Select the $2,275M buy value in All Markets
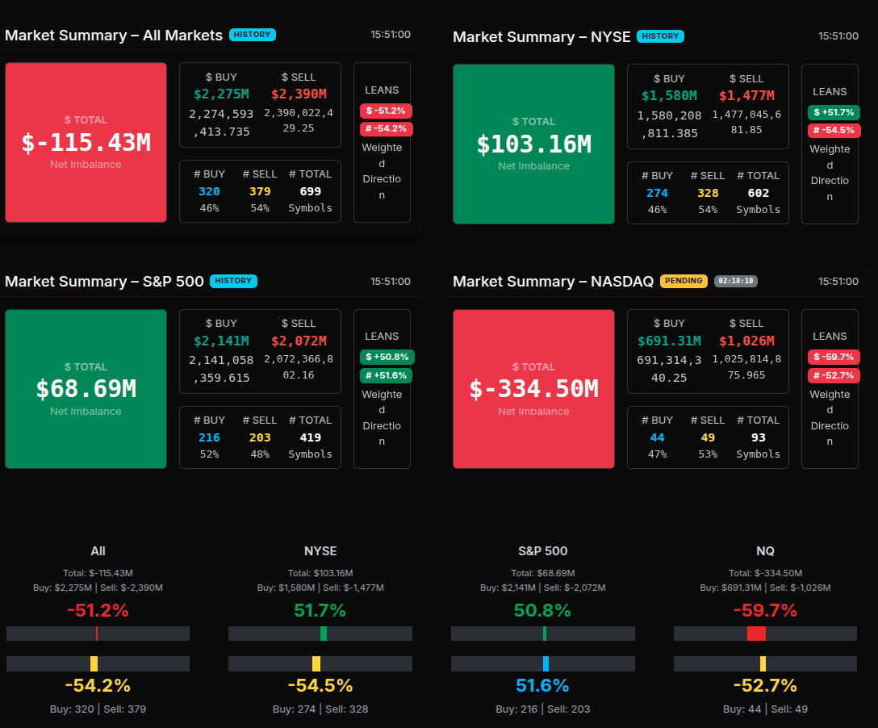 pyautogui.click(x=221, y=94)
